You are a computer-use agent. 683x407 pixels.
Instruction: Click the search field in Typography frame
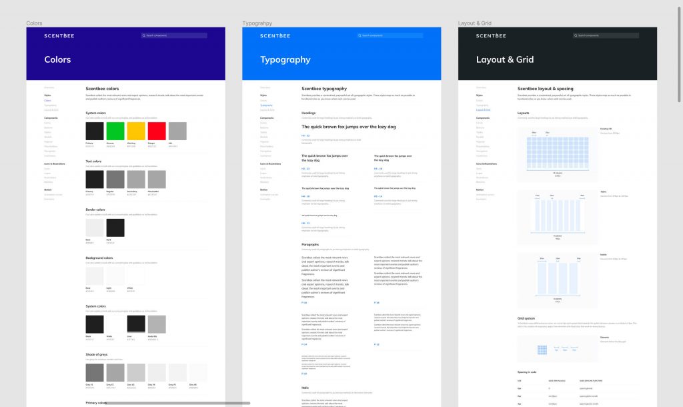(x=390, y=36)
